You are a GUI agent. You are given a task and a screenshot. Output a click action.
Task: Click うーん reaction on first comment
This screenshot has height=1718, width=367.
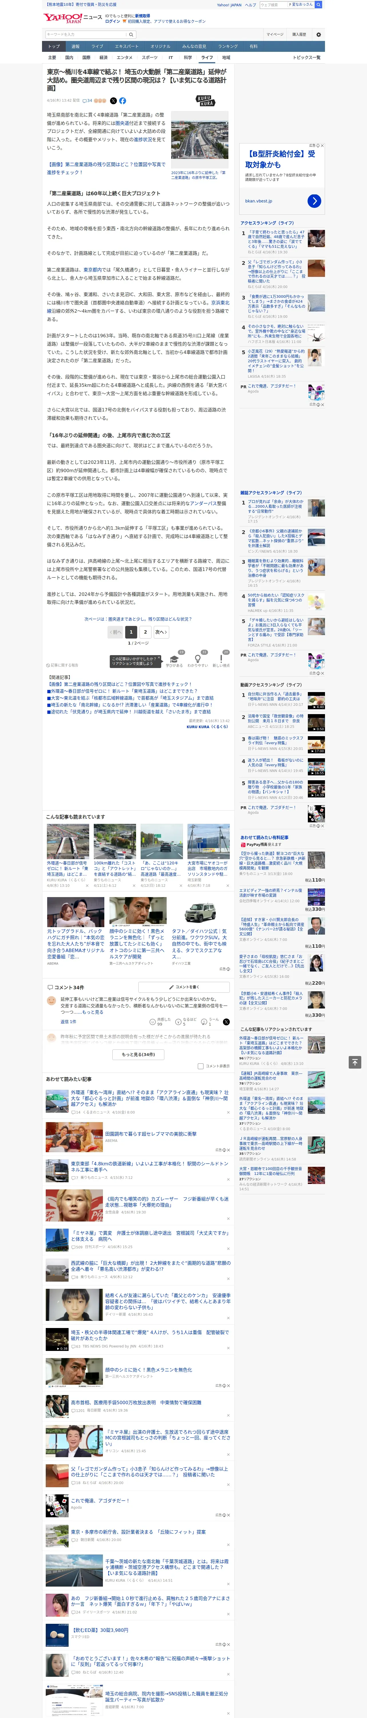(210, 1021)
